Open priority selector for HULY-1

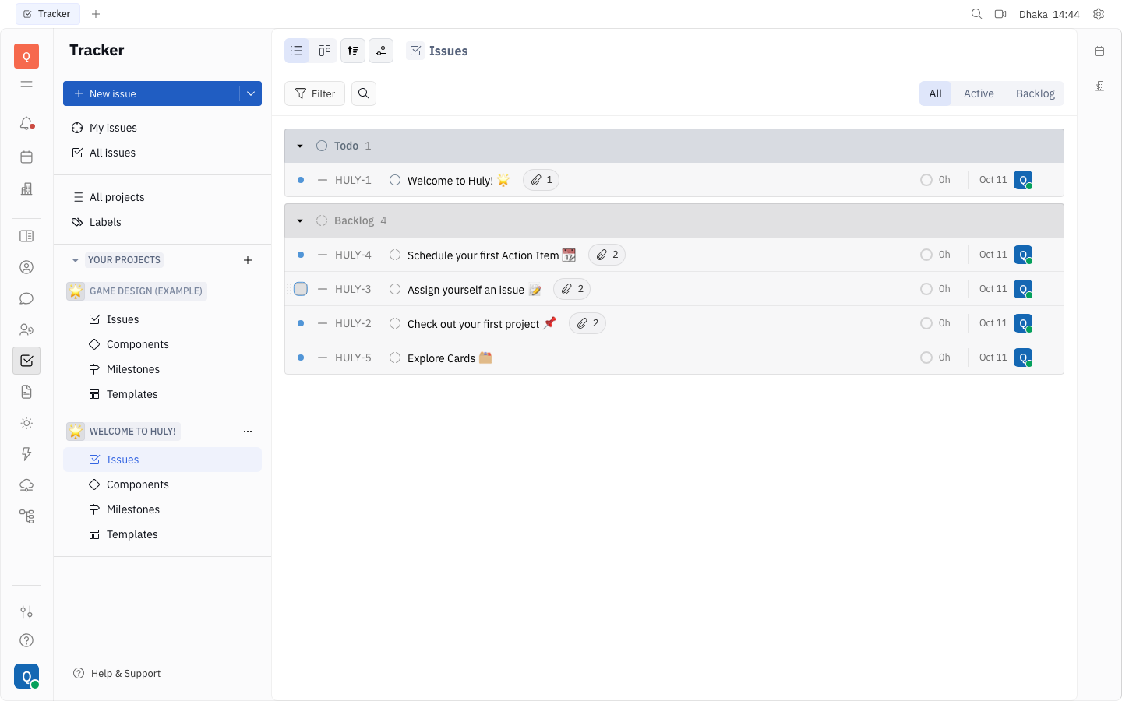323,180
